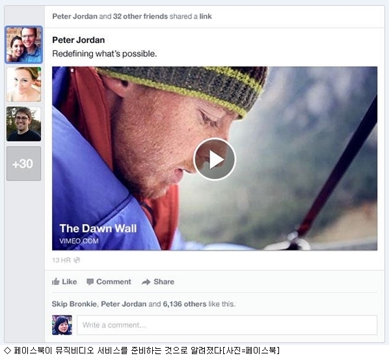Open 32 other friends list in header
The image size is (389, 358).
[141, 16]
